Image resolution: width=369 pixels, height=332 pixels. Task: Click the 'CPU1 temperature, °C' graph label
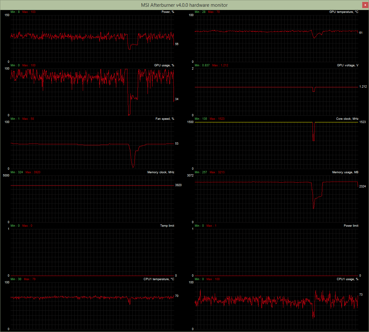[159, 279]
